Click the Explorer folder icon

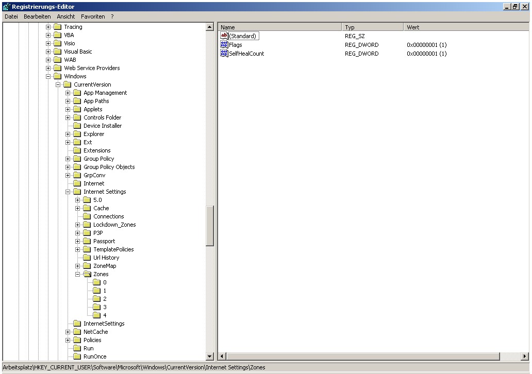coord(77,134)
